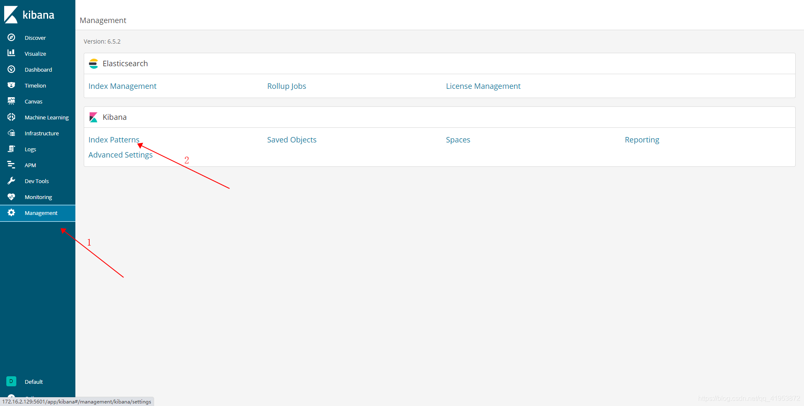Select Dashboard label in sidebar
Viewport: 804px width, 406px height.
coord(38,70)
